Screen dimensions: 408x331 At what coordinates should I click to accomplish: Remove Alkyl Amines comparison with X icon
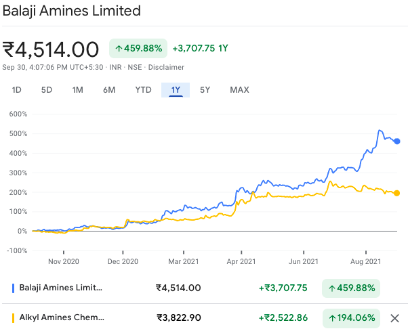(x=394, y=318)
